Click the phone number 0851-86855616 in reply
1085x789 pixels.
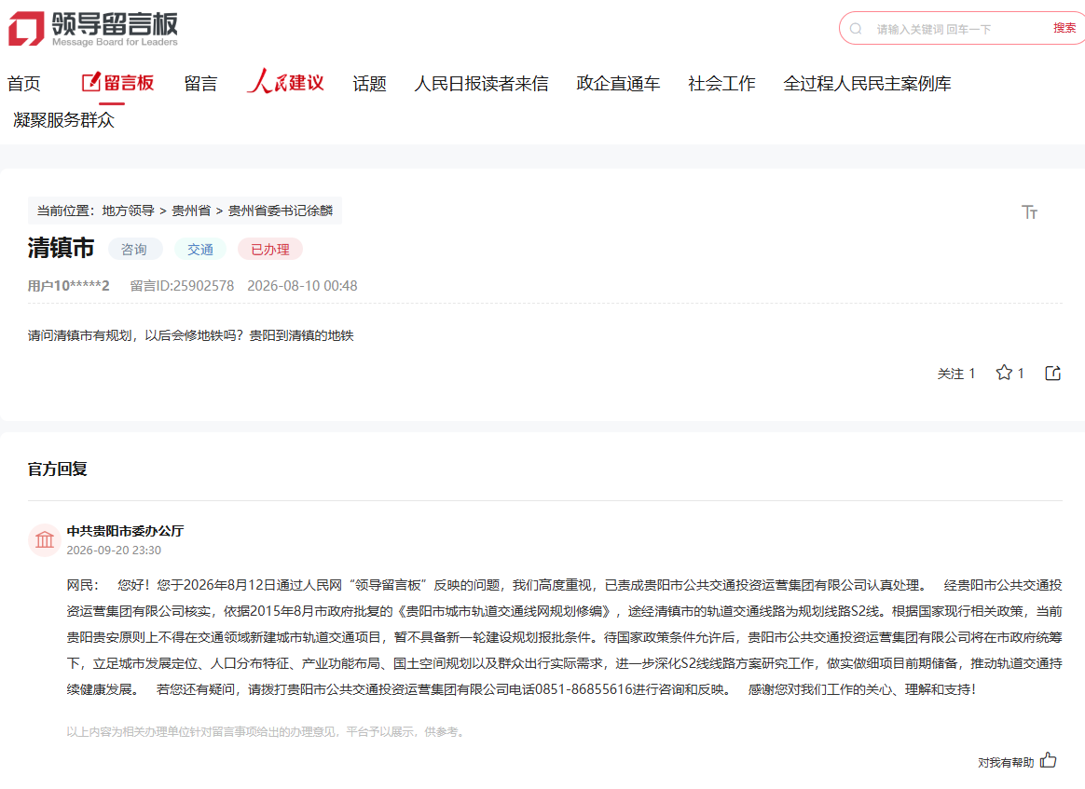point(584,689)
